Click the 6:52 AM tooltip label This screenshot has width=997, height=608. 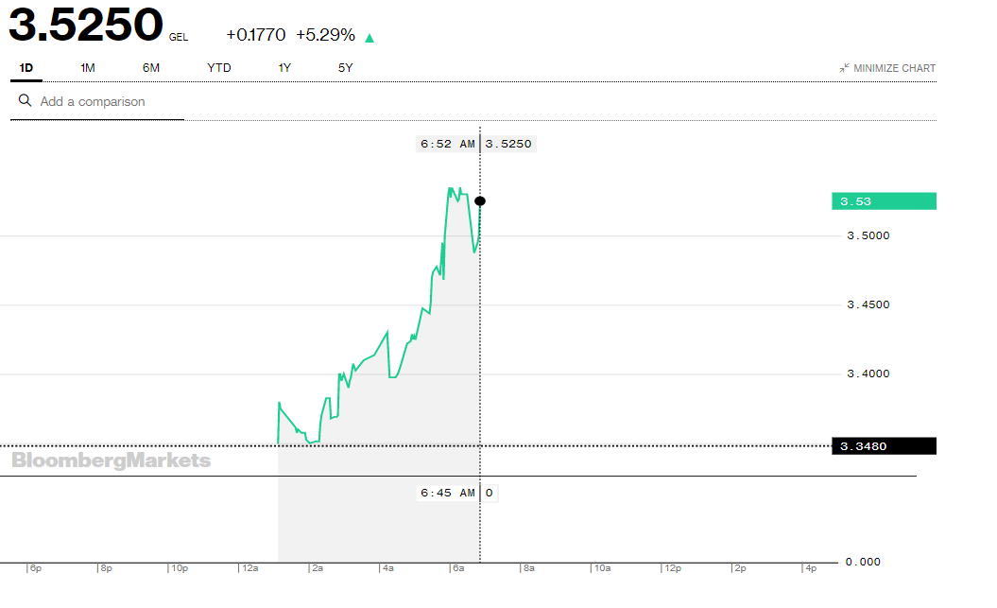point(448,144)
